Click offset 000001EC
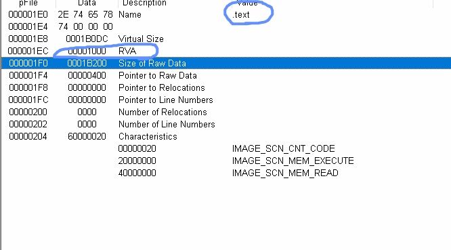This screenshot has height=250, width=451. [28, 51]
